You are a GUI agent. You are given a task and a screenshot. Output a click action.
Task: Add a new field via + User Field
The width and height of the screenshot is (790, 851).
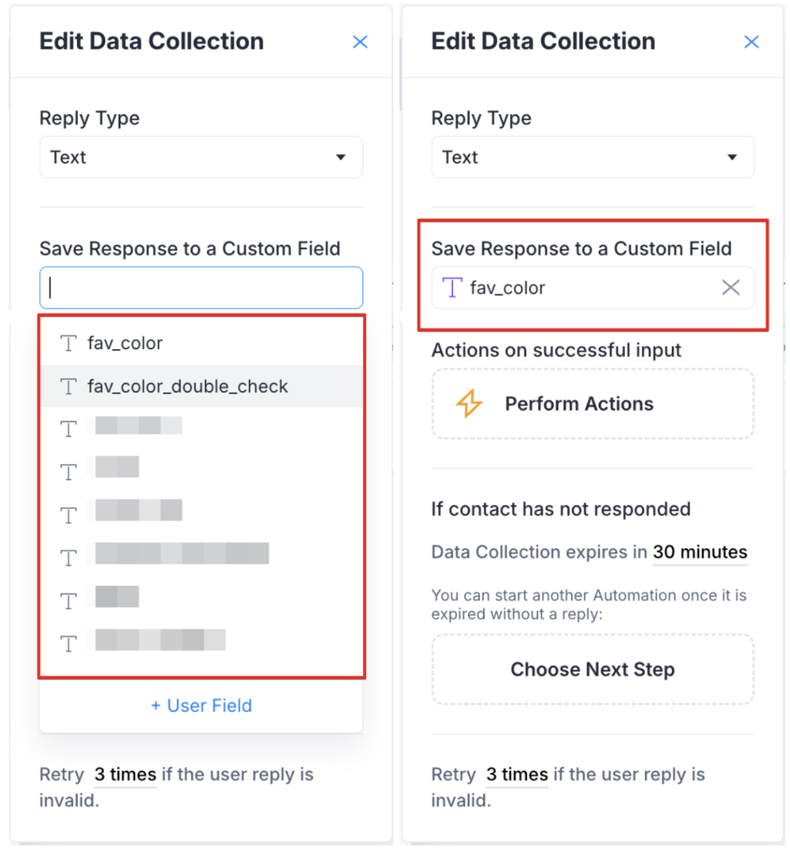tap(201, 705)
